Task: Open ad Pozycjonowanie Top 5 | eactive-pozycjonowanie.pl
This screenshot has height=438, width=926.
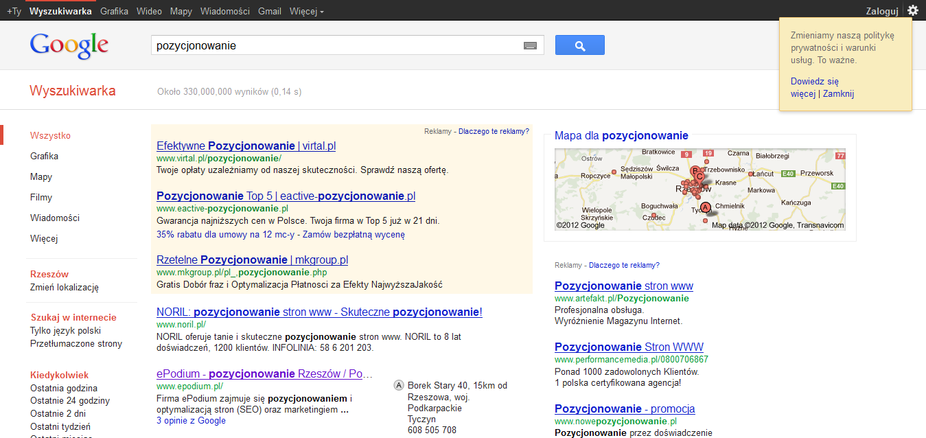Action: pos(286,196)
